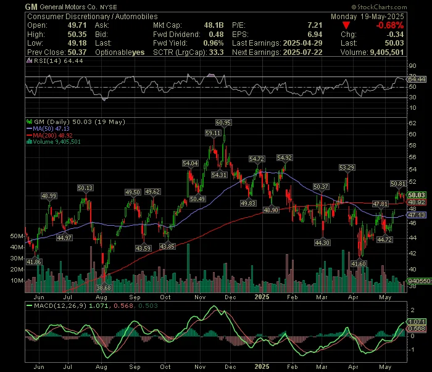Click the 47.13 MA(50) axis tag
432x372 pixels.
[417, 215]
